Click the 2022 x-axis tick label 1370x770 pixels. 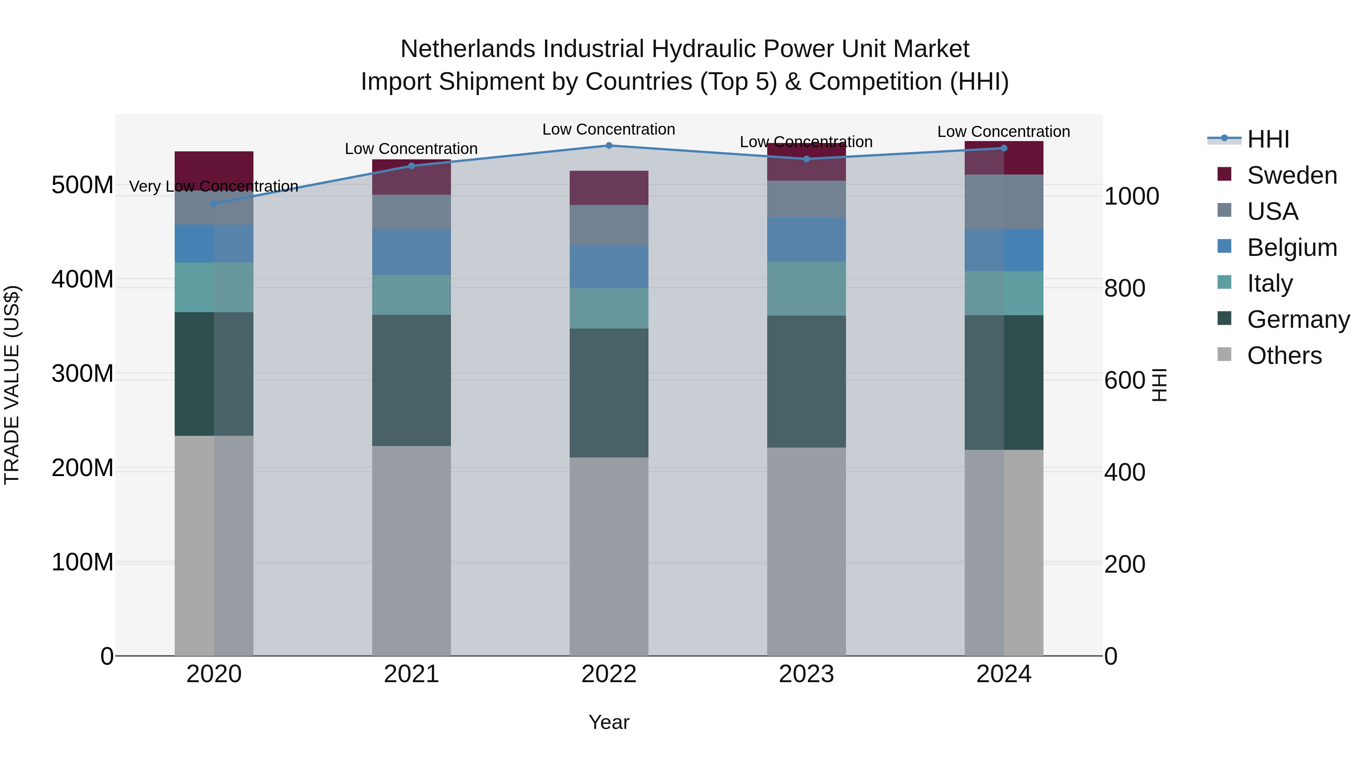[609, 674]
